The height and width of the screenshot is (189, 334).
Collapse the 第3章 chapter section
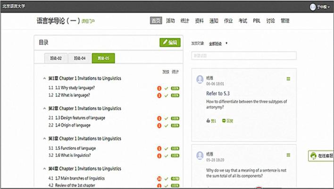click(x=44, y=139)
